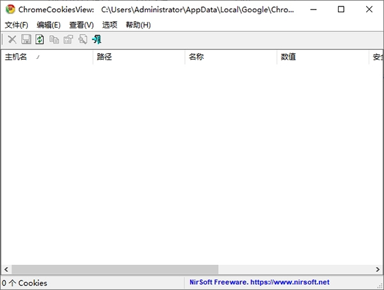Image resolution: width=384 pixels, height=290 pixels.
Task: Maximize the ChromeCookiesView window
Action: pos(341,10)
